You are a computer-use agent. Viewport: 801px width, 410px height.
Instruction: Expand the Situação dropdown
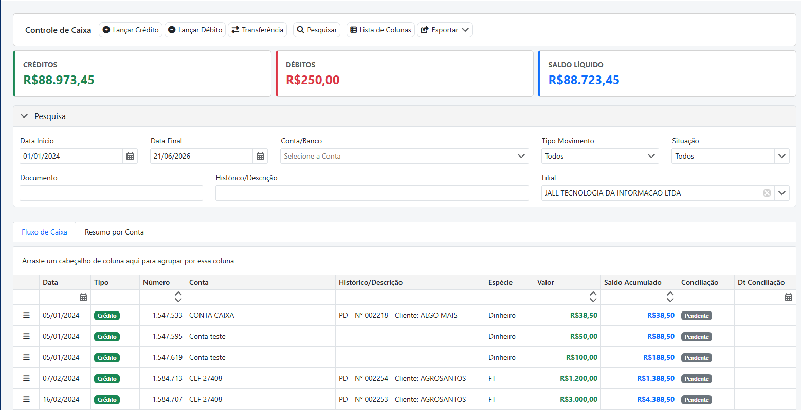tap(782, 156)
